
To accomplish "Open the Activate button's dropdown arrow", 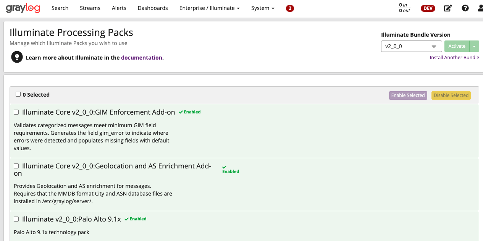I will (474, 46).
